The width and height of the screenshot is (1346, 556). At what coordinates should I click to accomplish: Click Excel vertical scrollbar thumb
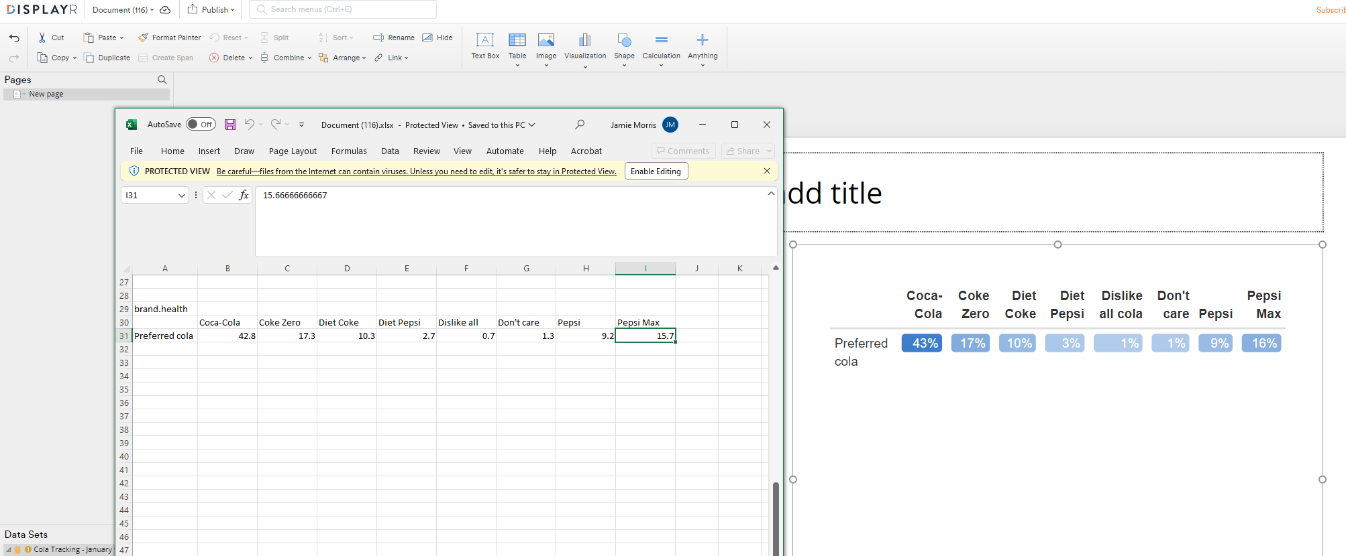776,518
